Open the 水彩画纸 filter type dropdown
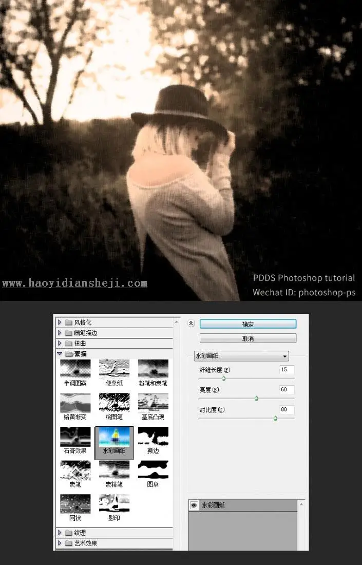Screen dimensions: 362x565 (241, 355)
